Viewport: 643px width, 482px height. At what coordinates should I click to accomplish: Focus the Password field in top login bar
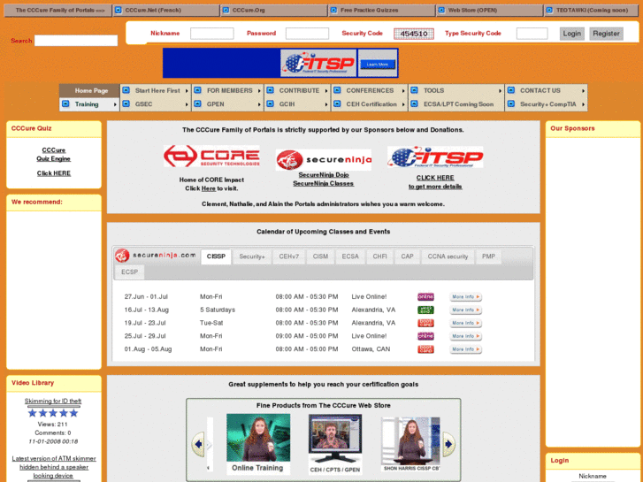coord(307,34)
